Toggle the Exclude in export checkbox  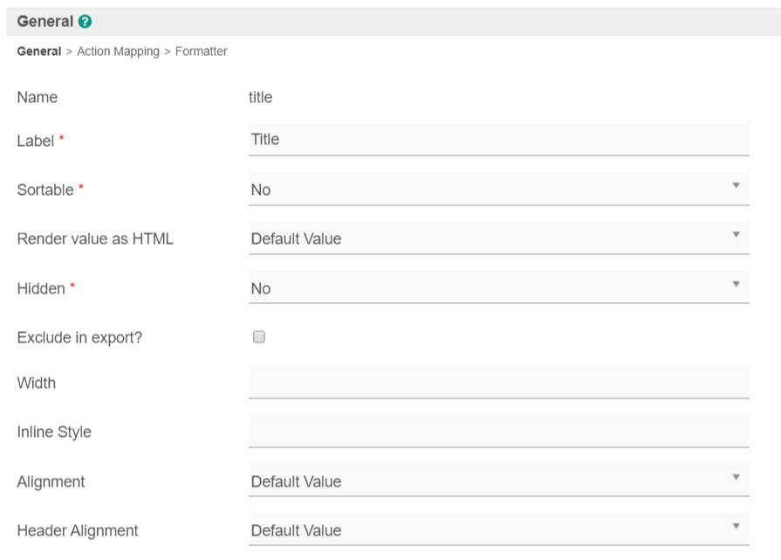coord(258,337)
